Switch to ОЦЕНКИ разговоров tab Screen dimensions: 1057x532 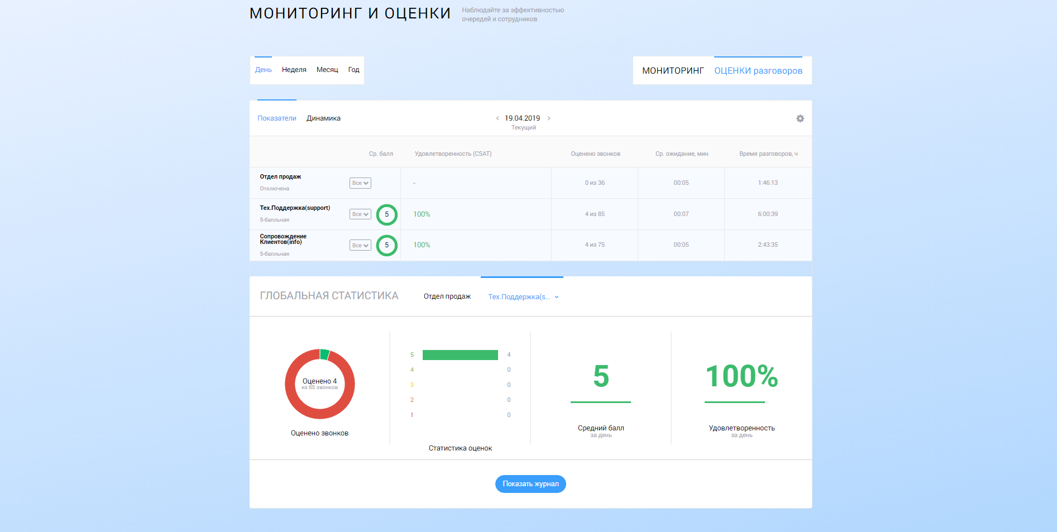click(x=758, y=71)
